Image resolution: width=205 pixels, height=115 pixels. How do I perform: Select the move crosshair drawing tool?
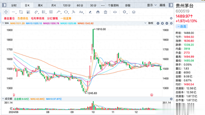[6, 12]
